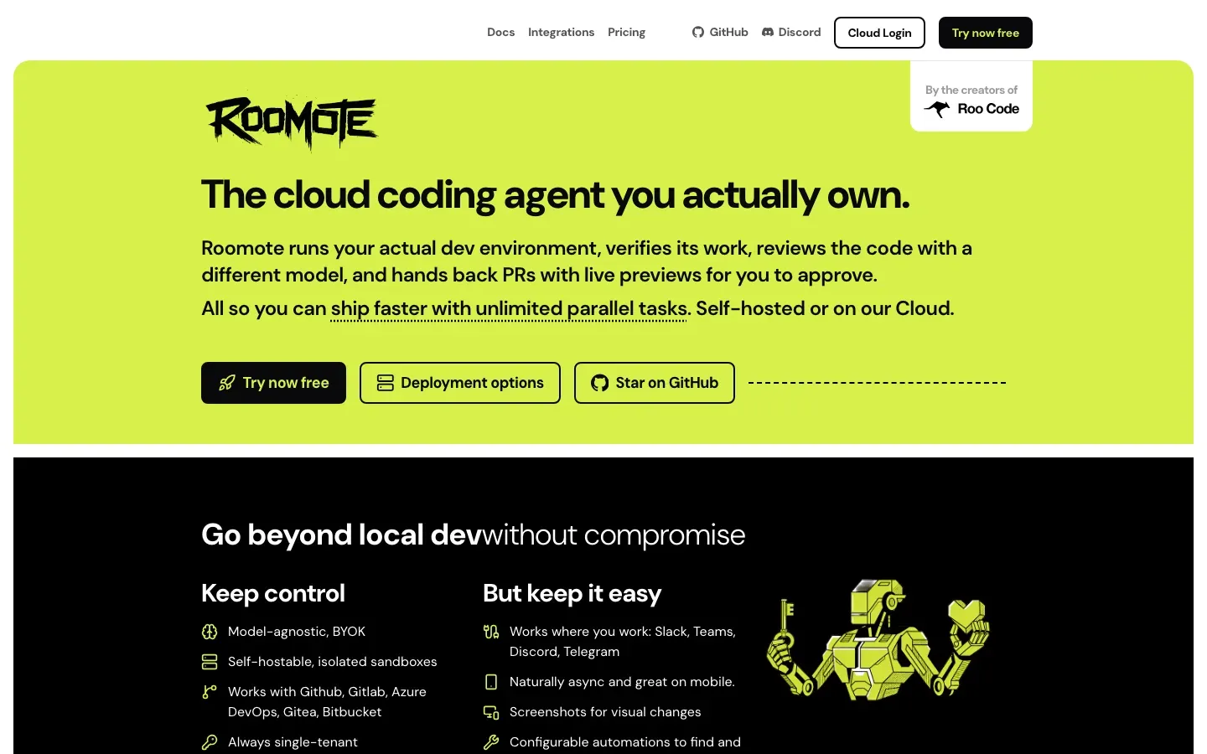Viewport: 1207px width, 754px height.
Task: Click the GitHub icon on Star on GitHub
Action: pos(599,383)
